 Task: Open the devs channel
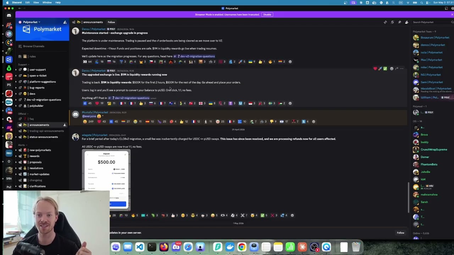tap(32, 94)
